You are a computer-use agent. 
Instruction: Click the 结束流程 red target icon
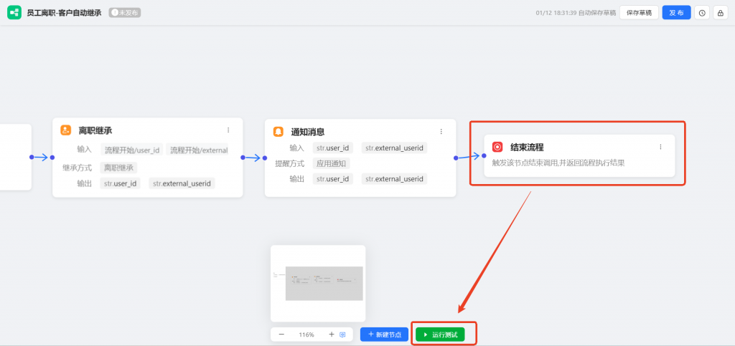(497, 148)
